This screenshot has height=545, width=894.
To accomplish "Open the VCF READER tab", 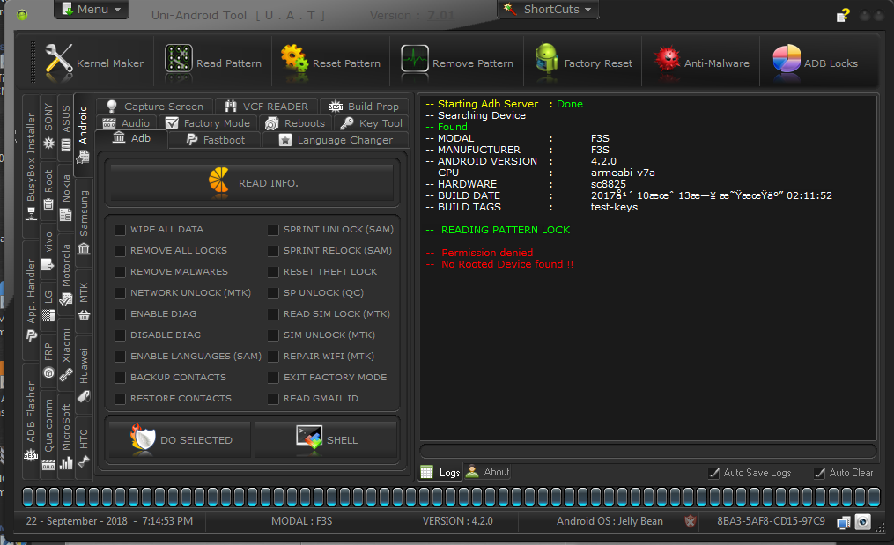I will [266, 106].
